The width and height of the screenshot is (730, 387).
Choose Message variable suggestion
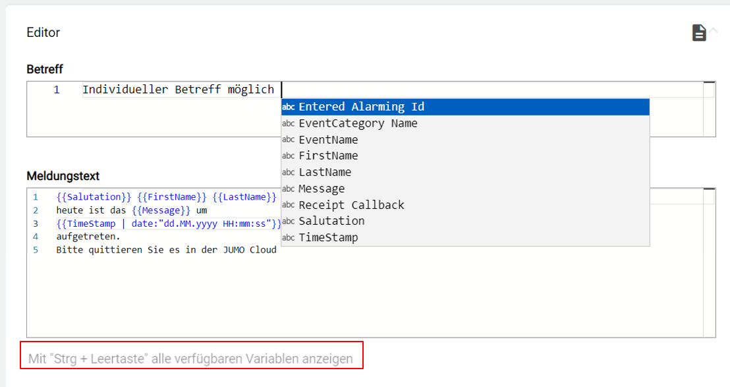322,189
